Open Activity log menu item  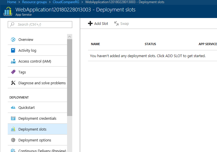click(x=37, y=50)
